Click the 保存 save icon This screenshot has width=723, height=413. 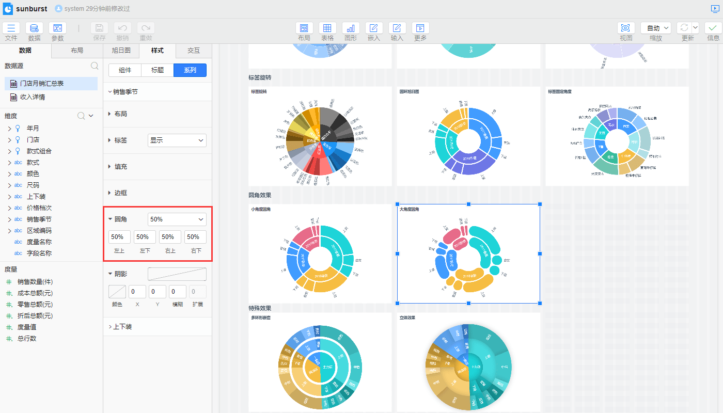100,28
